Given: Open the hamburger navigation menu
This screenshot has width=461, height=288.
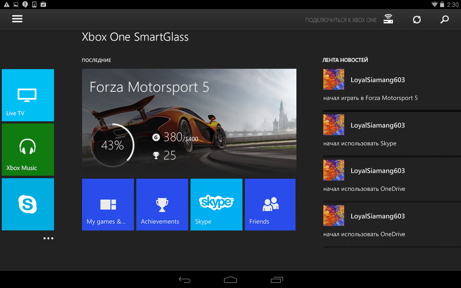Looking at the screenshot, I should 17,19.
